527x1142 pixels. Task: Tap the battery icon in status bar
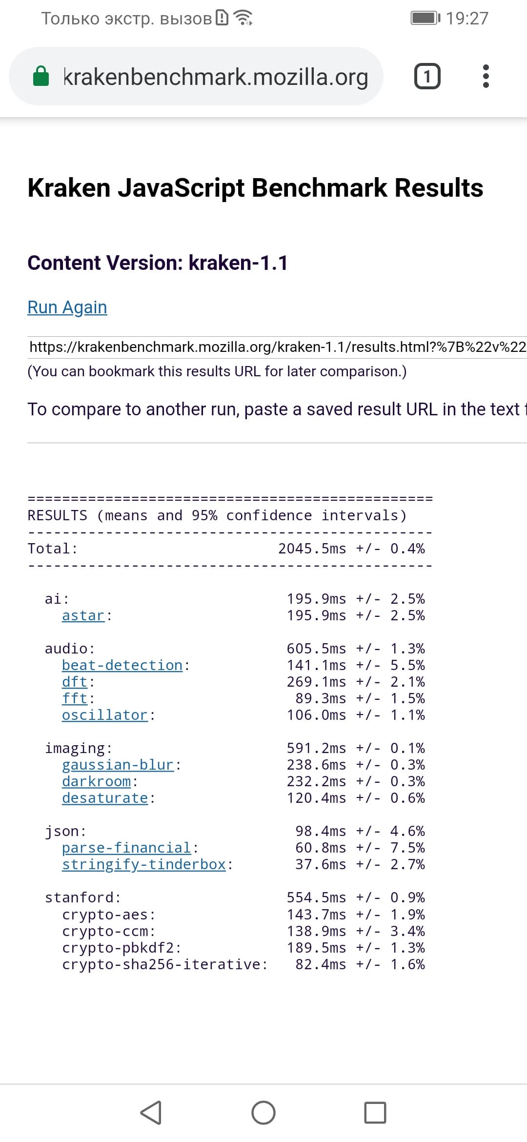[x=425, y=18]
